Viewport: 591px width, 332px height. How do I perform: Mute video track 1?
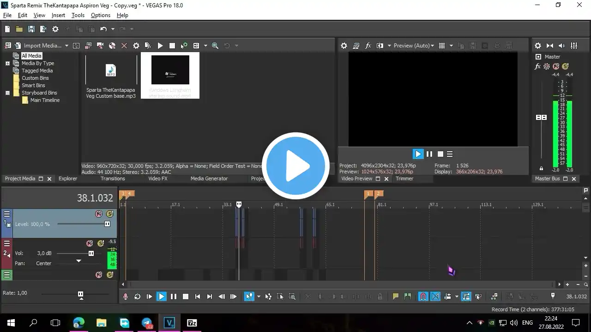pos(98,214)
